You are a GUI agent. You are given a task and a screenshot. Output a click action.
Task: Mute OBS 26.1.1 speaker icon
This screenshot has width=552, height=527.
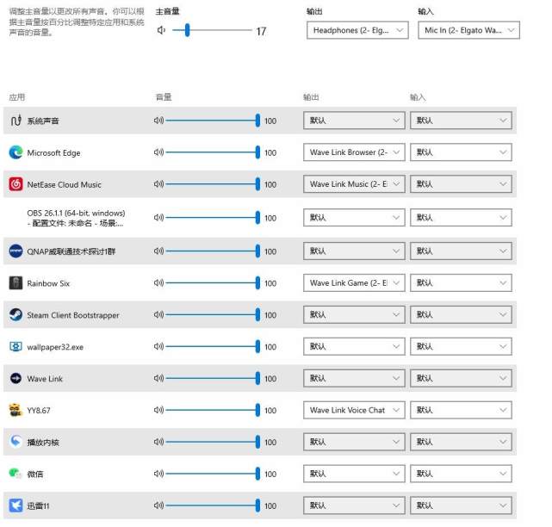[x=158, y=218]
